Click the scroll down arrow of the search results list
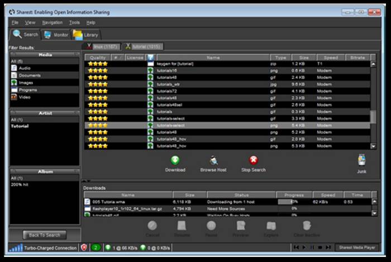Image resolution: width=391 pixels, height=262 pixels. pyautogui.click(x=373, y=146)
